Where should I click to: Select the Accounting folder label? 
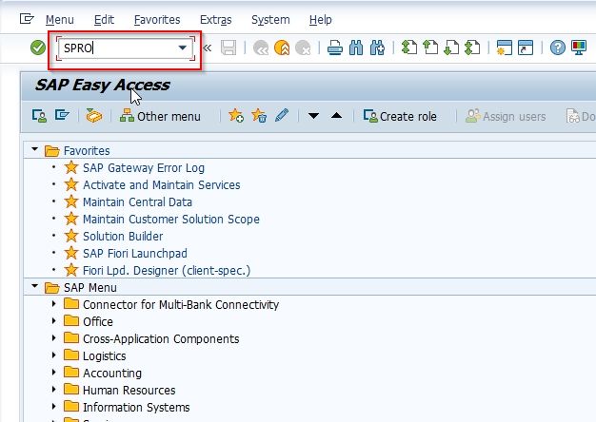(x=112, y=373)
